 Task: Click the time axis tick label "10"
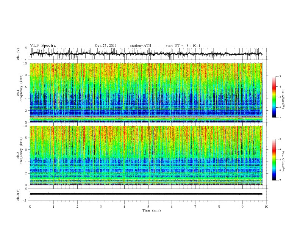pos(266,207)
